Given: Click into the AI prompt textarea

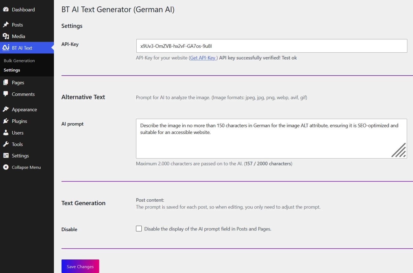Looking at the screenshot, I should [272, 139].
